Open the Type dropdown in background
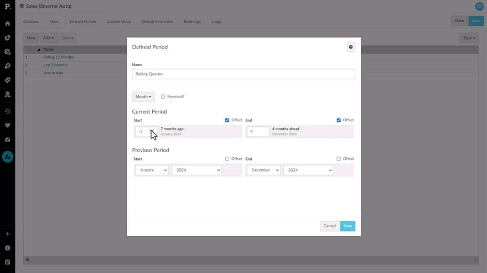The width and height of the screenshot is (487, 273). 469,38
